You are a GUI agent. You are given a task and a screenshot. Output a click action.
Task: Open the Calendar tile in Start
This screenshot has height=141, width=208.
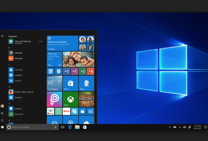[50, 71]
